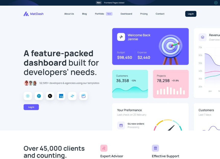Click the activity pulse icon beside Welcome Back

(121, 37)
